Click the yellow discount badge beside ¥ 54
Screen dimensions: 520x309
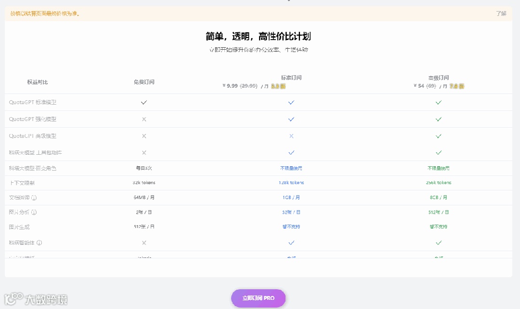coord(456,86)
